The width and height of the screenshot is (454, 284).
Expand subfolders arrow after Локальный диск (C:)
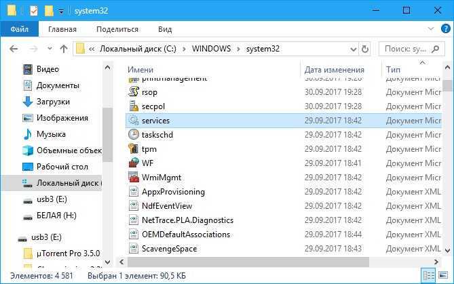pos(184,49)
